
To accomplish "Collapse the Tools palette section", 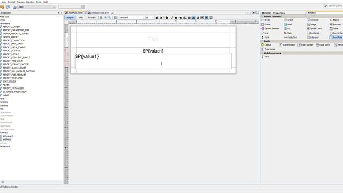I will tap(262, 41).
